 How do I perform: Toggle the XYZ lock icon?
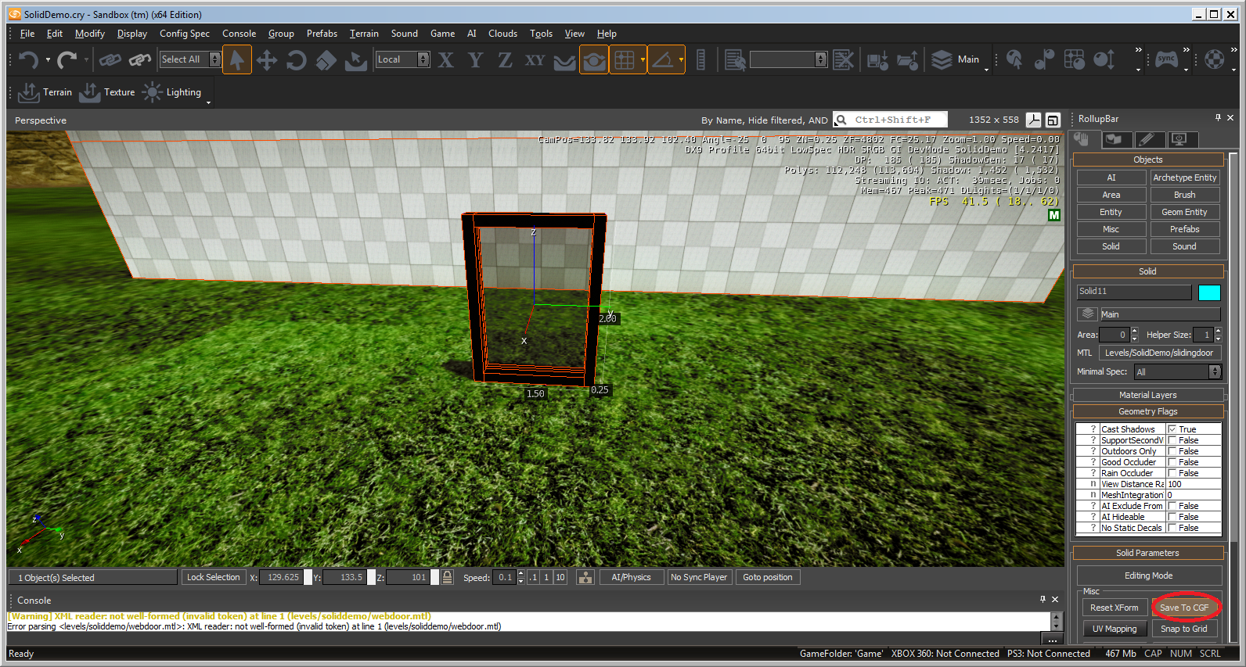point(447,577)
